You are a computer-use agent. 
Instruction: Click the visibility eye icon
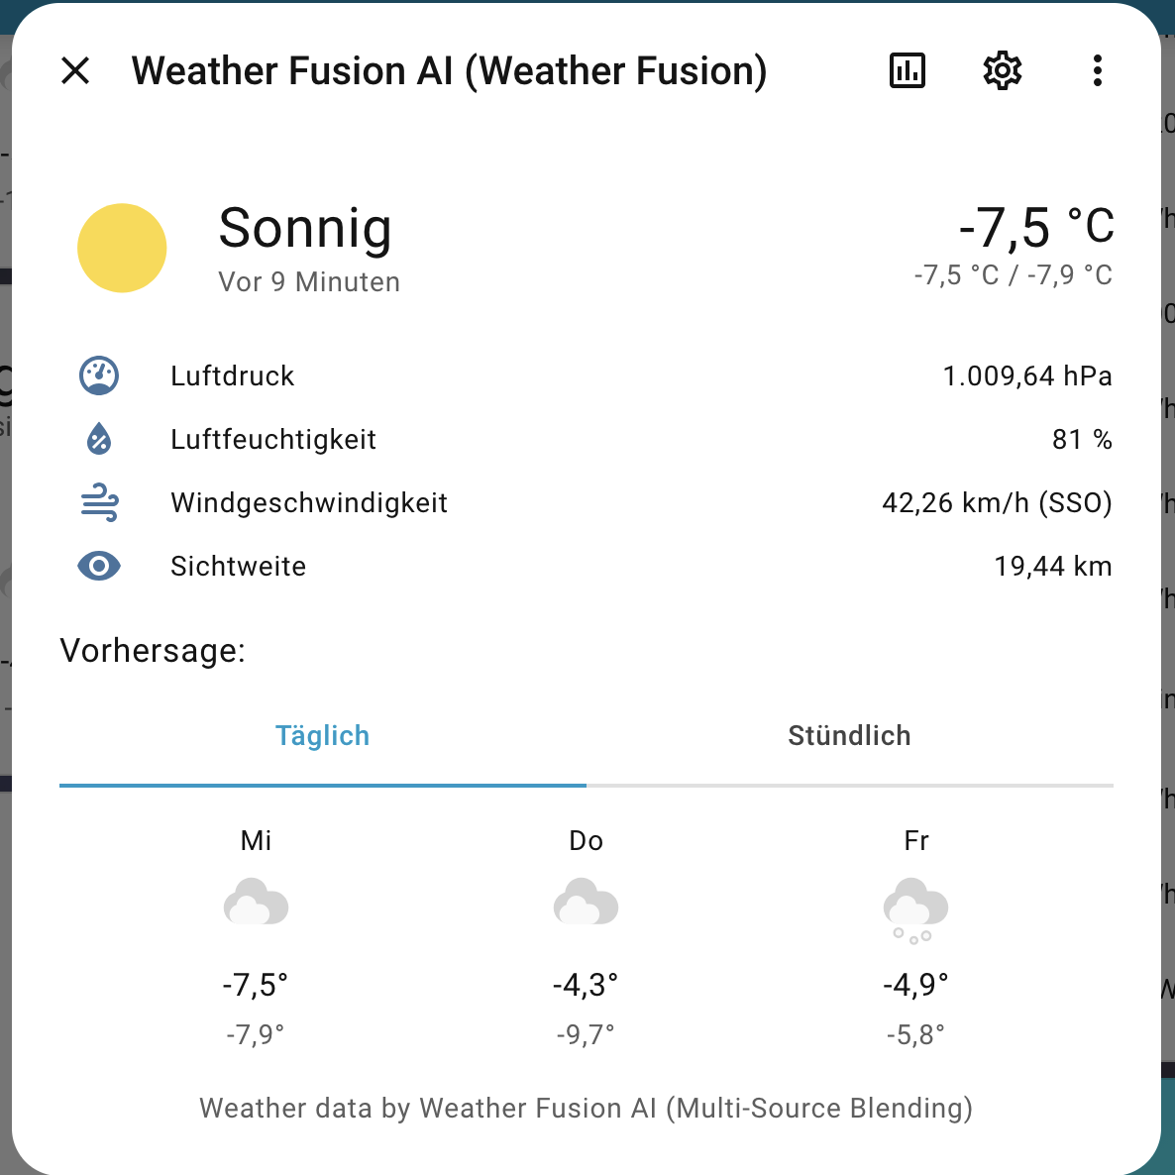99,567
